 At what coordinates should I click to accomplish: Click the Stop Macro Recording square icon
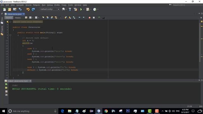coord(94,18)
